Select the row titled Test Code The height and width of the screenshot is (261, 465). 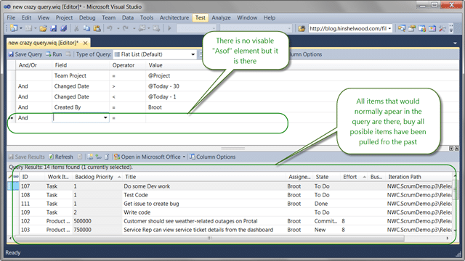pos(230,195)
